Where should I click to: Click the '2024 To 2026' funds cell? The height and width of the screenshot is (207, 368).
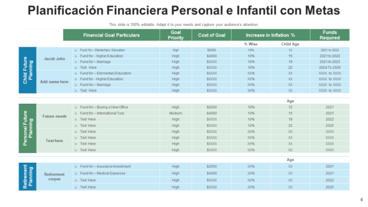tap(329, 67)
